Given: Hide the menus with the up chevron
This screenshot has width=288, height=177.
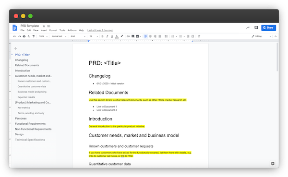Looking at the screenshot, I should 276,36.
